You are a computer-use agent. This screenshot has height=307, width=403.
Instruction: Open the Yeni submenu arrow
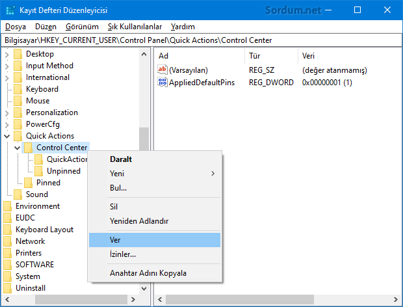point(213,174)
